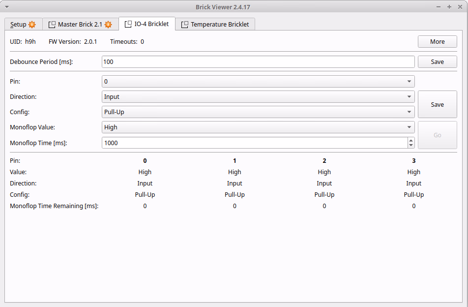Decrease Monoflop Time with down arrow
Image resolution: width=468 pixels, height=307 pixels.
click(x=411, y=145)
